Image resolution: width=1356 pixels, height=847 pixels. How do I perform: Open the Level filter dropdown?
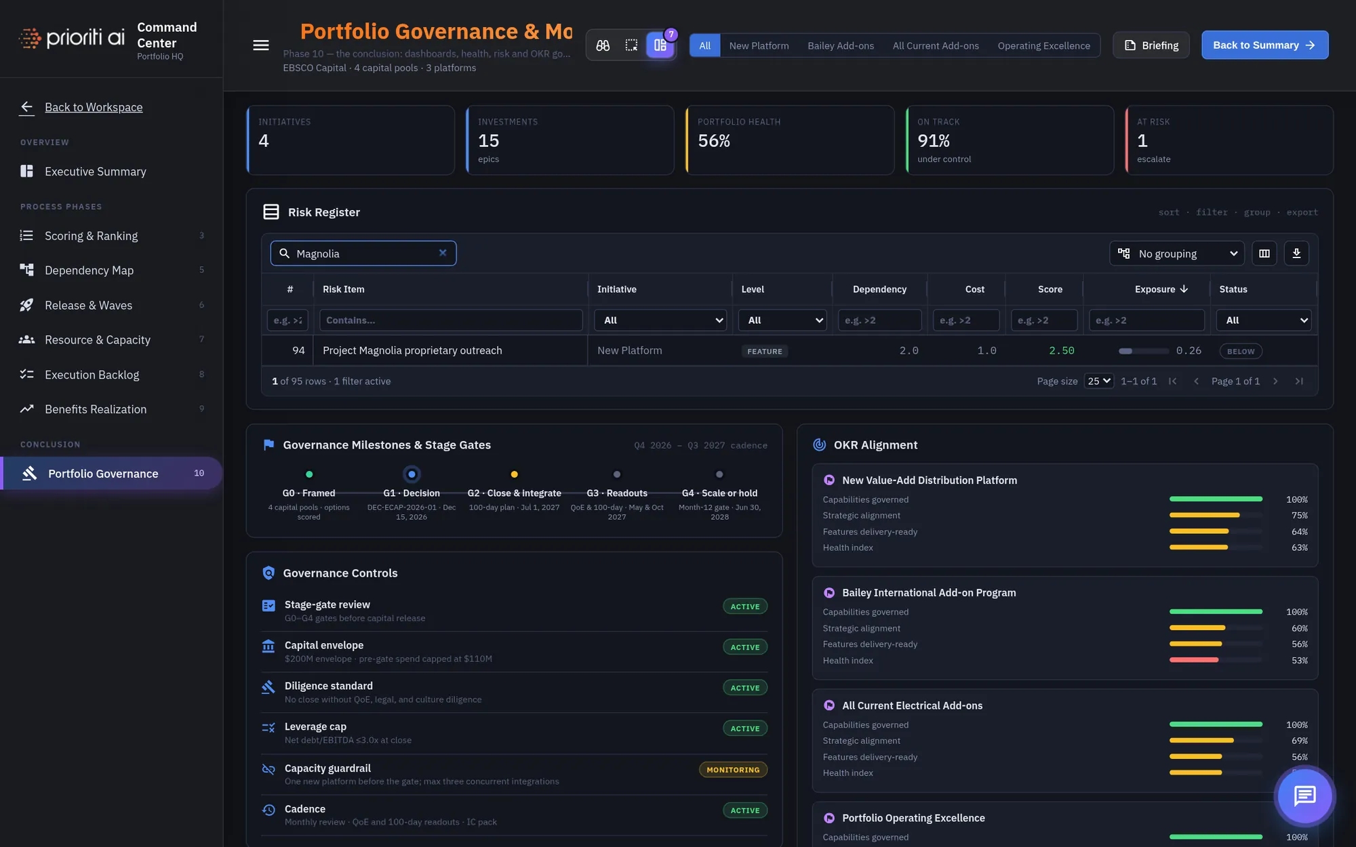point(782,320)
